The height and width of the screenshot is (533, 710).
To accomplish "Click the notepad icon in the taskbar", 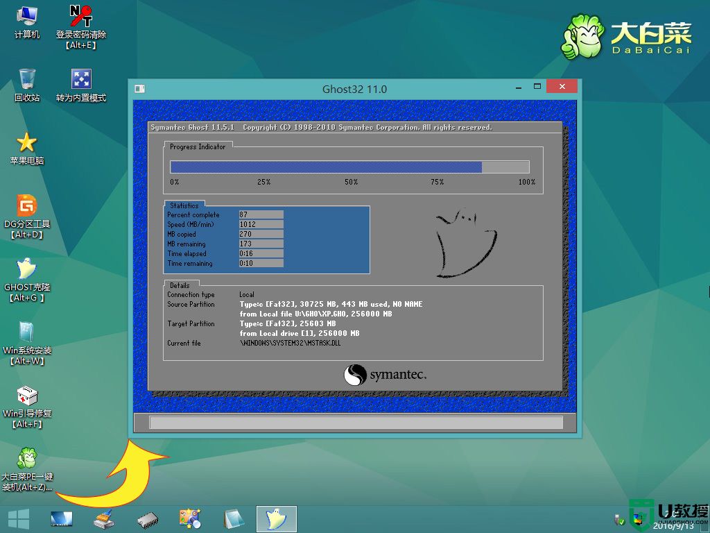I will pos(233,519).
